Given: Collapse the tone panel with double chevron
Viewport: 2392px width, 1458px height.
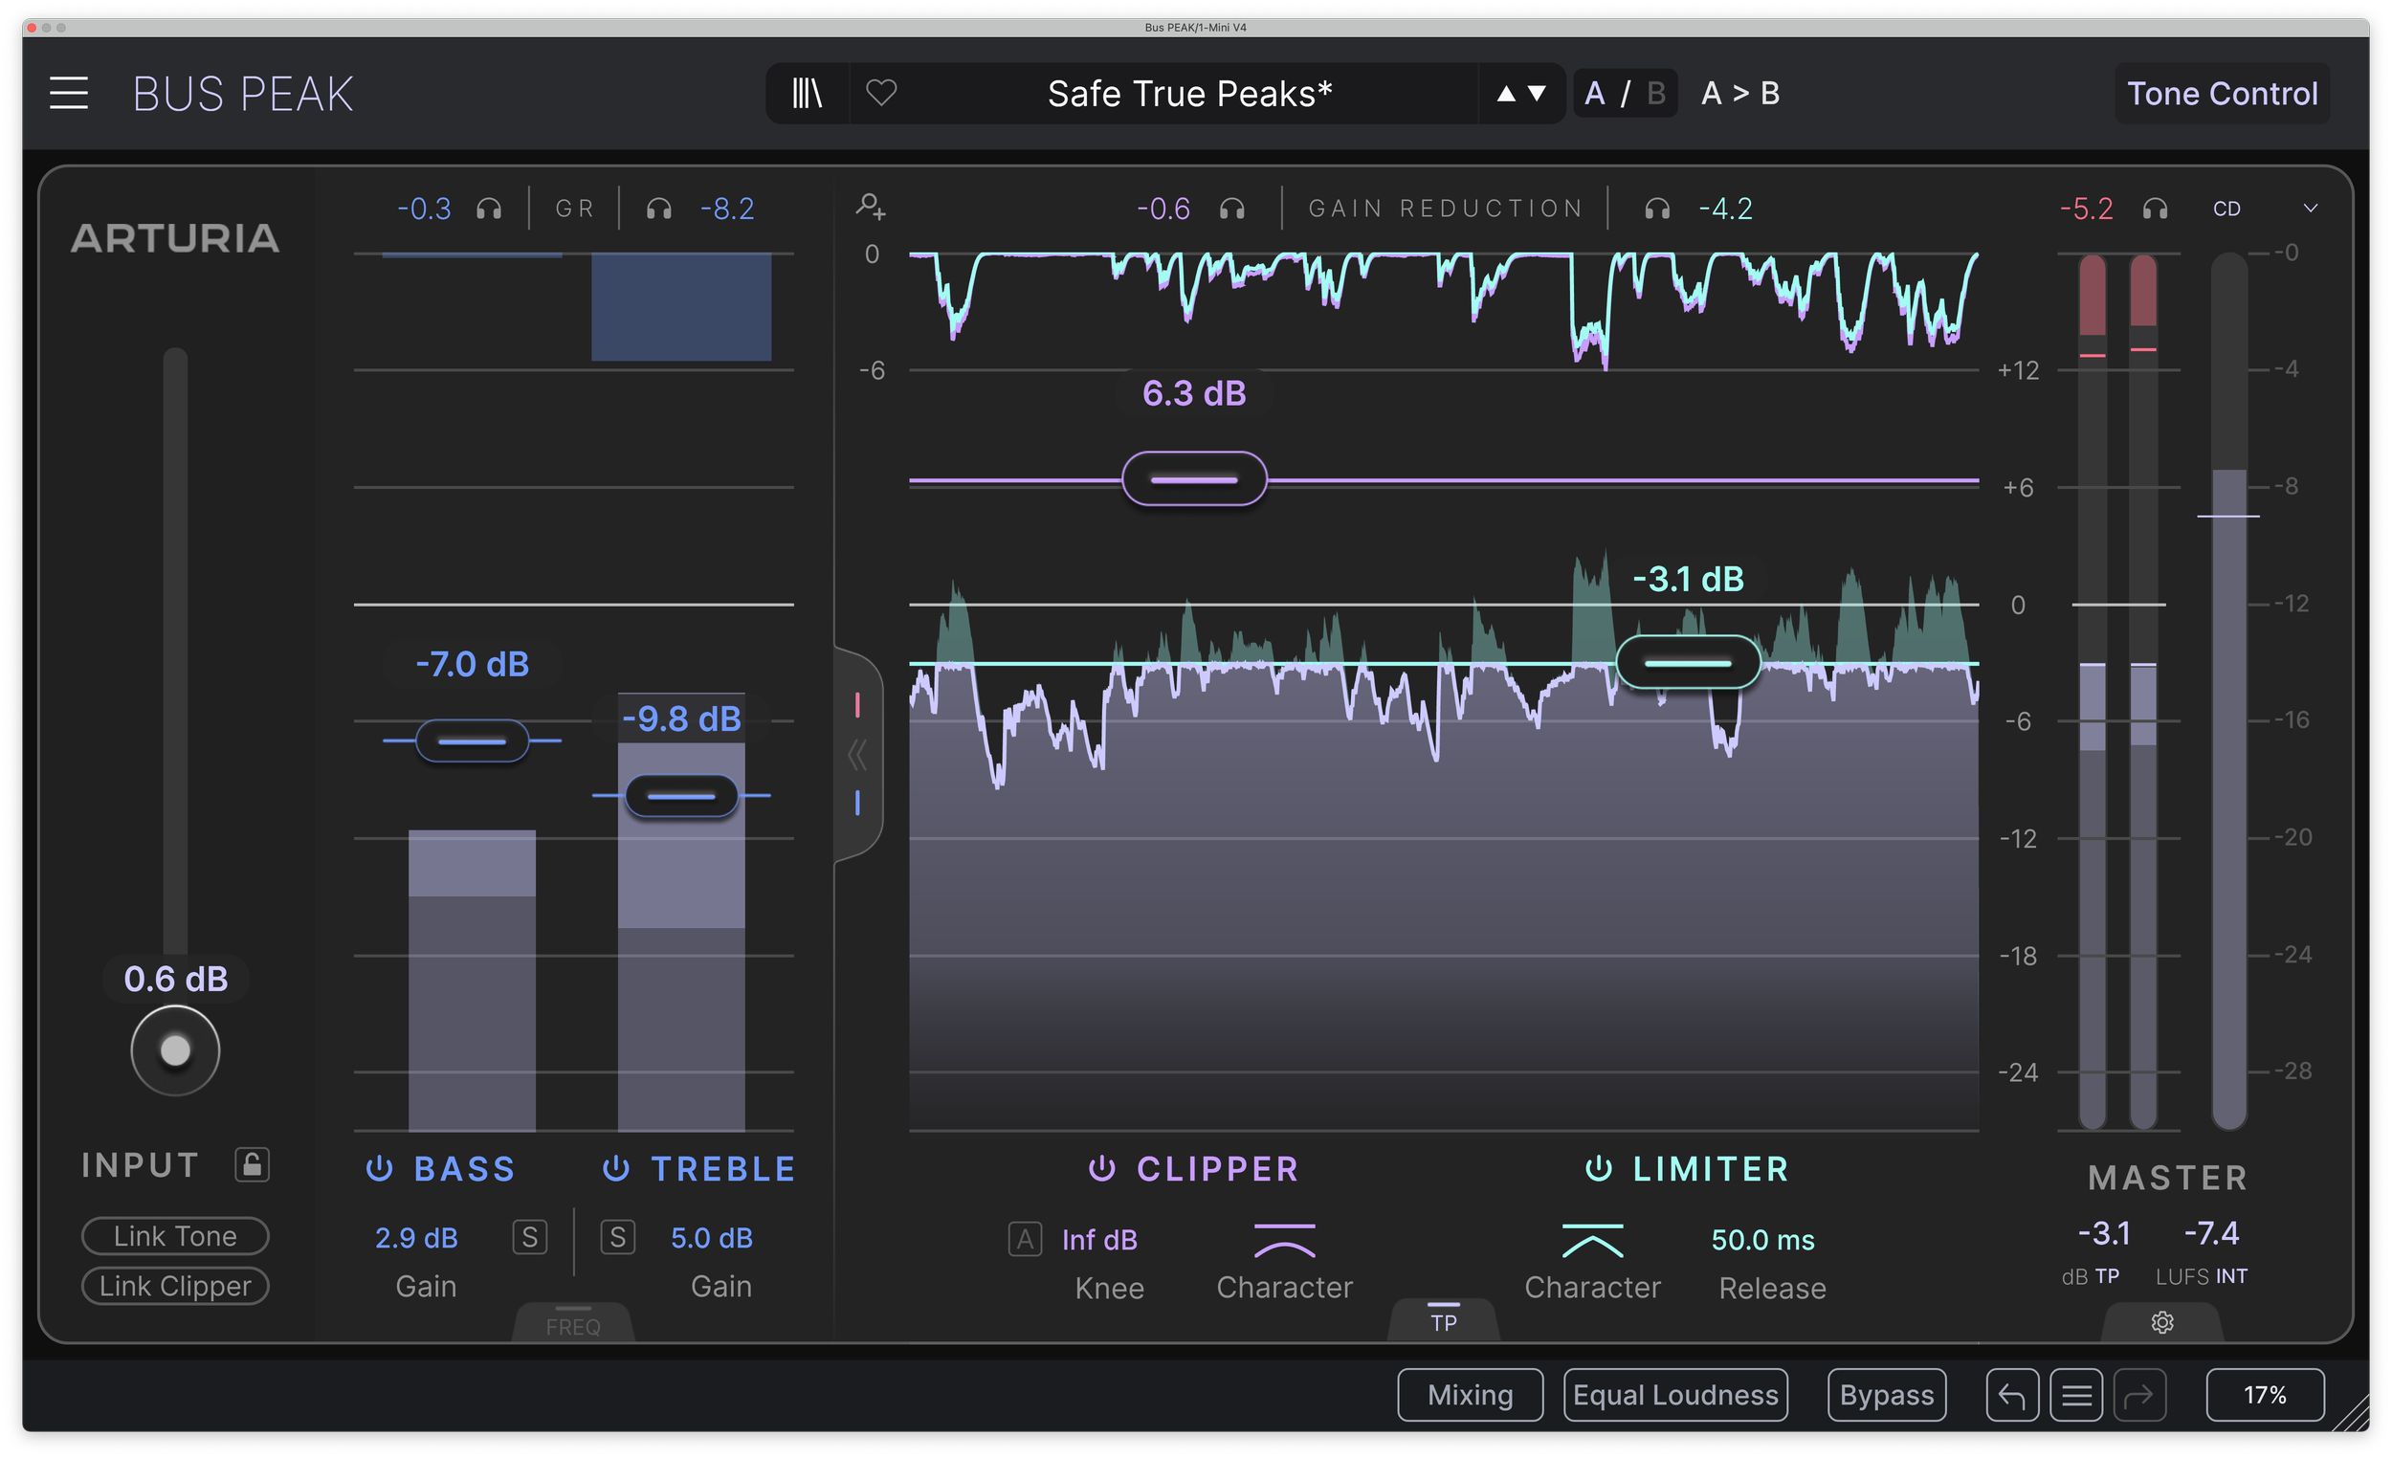Looking at the screenshot, I should [857, 754].
